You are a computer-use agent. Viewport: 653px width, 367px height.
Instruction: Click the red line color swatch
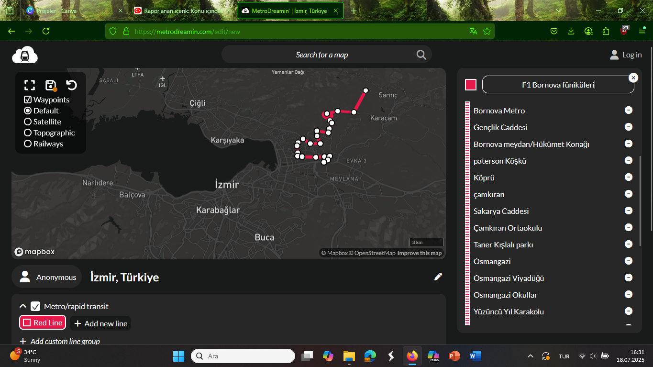(x=471, y=85)
